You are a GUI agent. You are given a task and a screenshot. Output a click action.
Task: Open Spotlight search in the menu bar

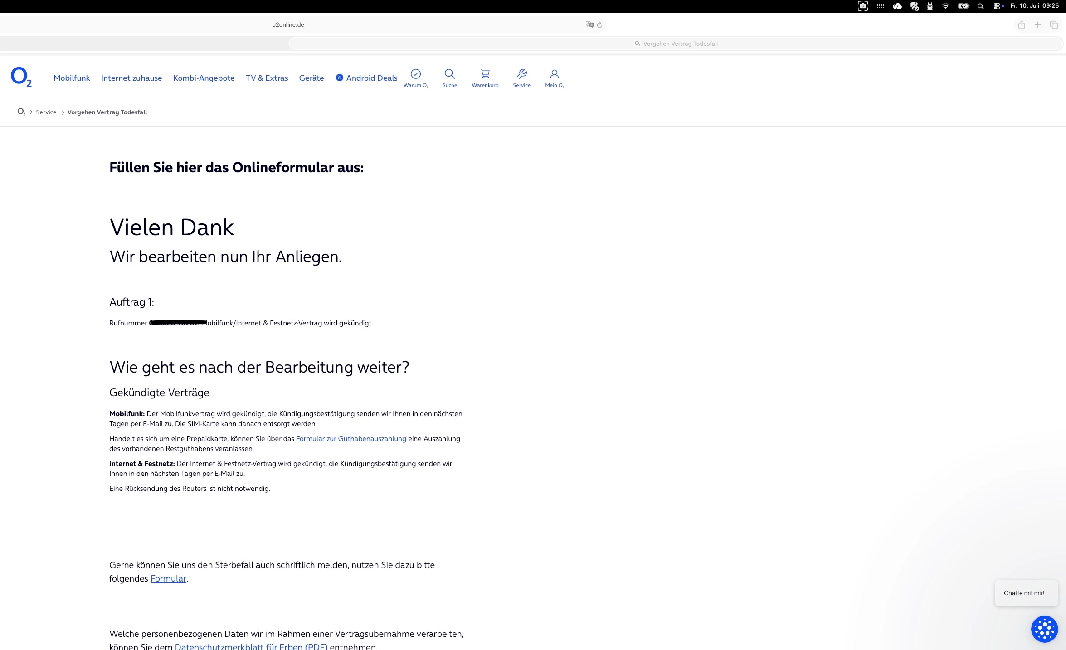pos(980,6)
